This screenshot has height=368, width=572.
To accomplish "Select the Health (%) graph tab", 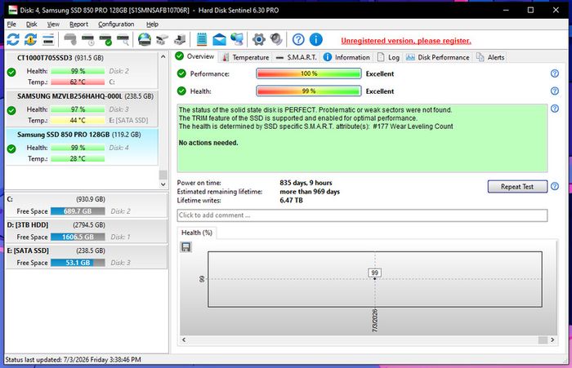I will (197, 233).
